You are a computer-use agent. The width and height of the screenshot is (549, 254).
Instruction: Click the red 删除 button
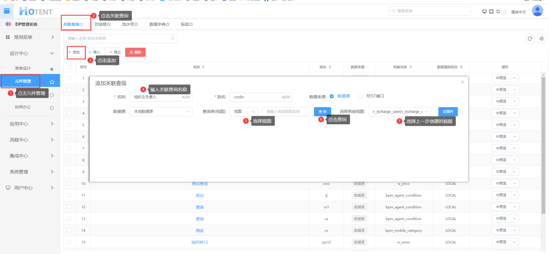[x=135, y=52]
